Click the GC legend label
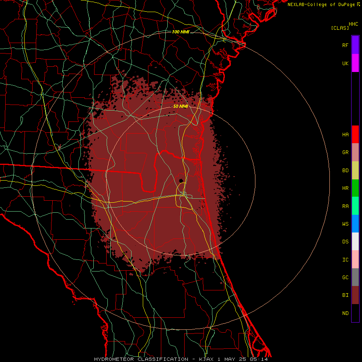Image resolution: width=362 pixels, height=362 pixels. 346,278
